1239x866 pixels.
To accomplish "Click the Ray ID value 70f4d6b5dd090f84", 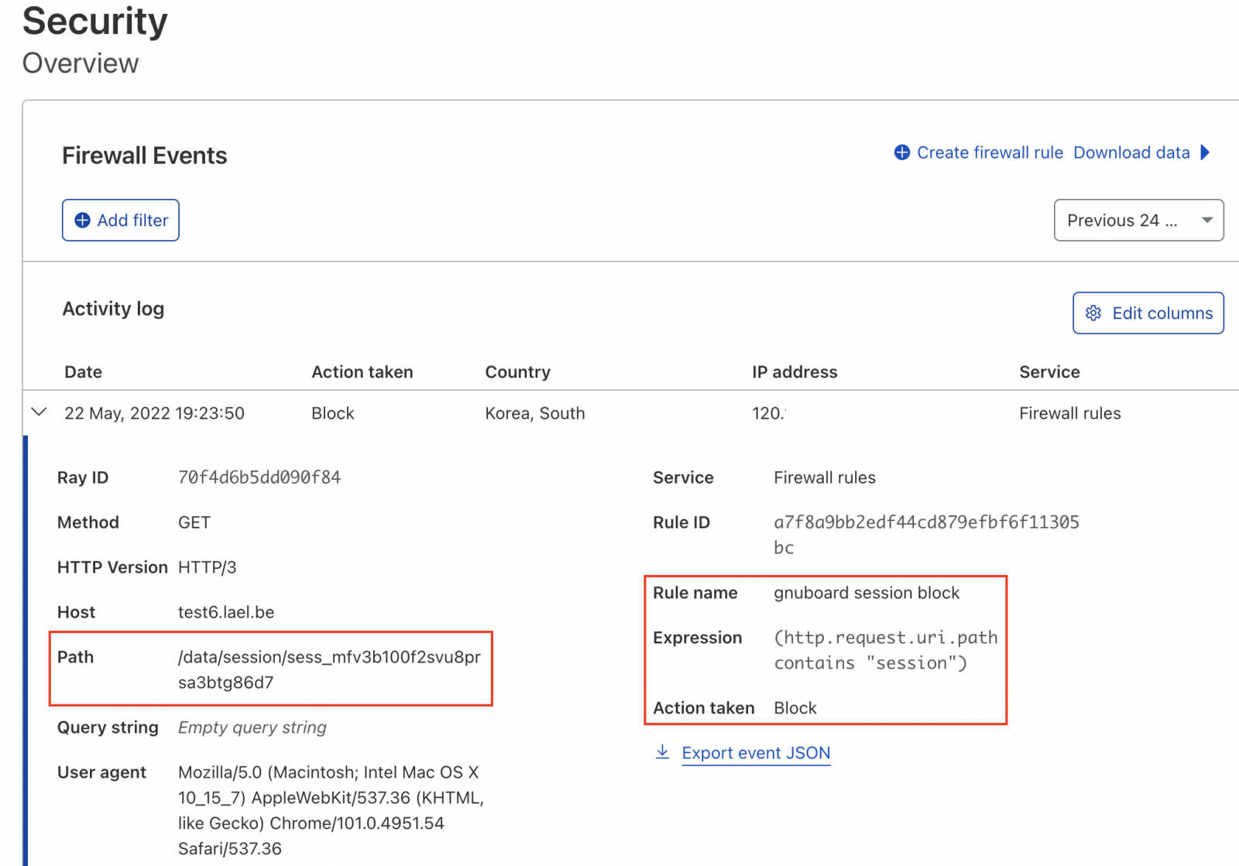I will point(259,477).
